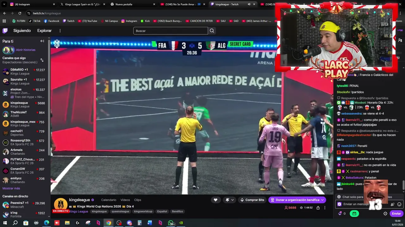Close the Nueva pestaña tab
The height and width of the screenshot is (227, 405).
tap(154, 4)
